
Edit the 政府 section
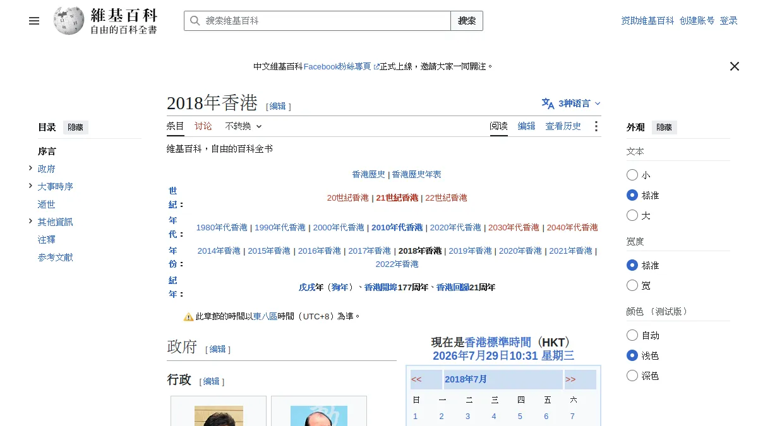(218, 349)
